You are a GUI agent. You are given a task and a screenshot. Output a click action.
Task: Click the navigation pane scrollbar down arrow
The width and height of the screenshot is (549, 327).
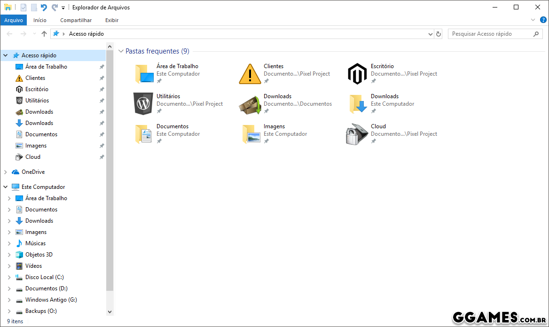coord(110,311)
